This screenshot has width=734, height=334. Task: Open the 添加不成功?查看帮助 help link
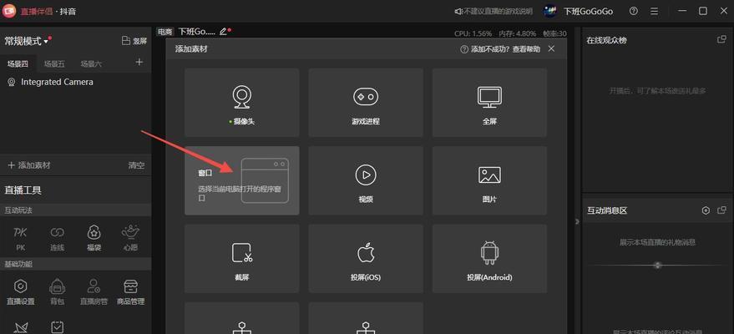[x=500, y=49]
